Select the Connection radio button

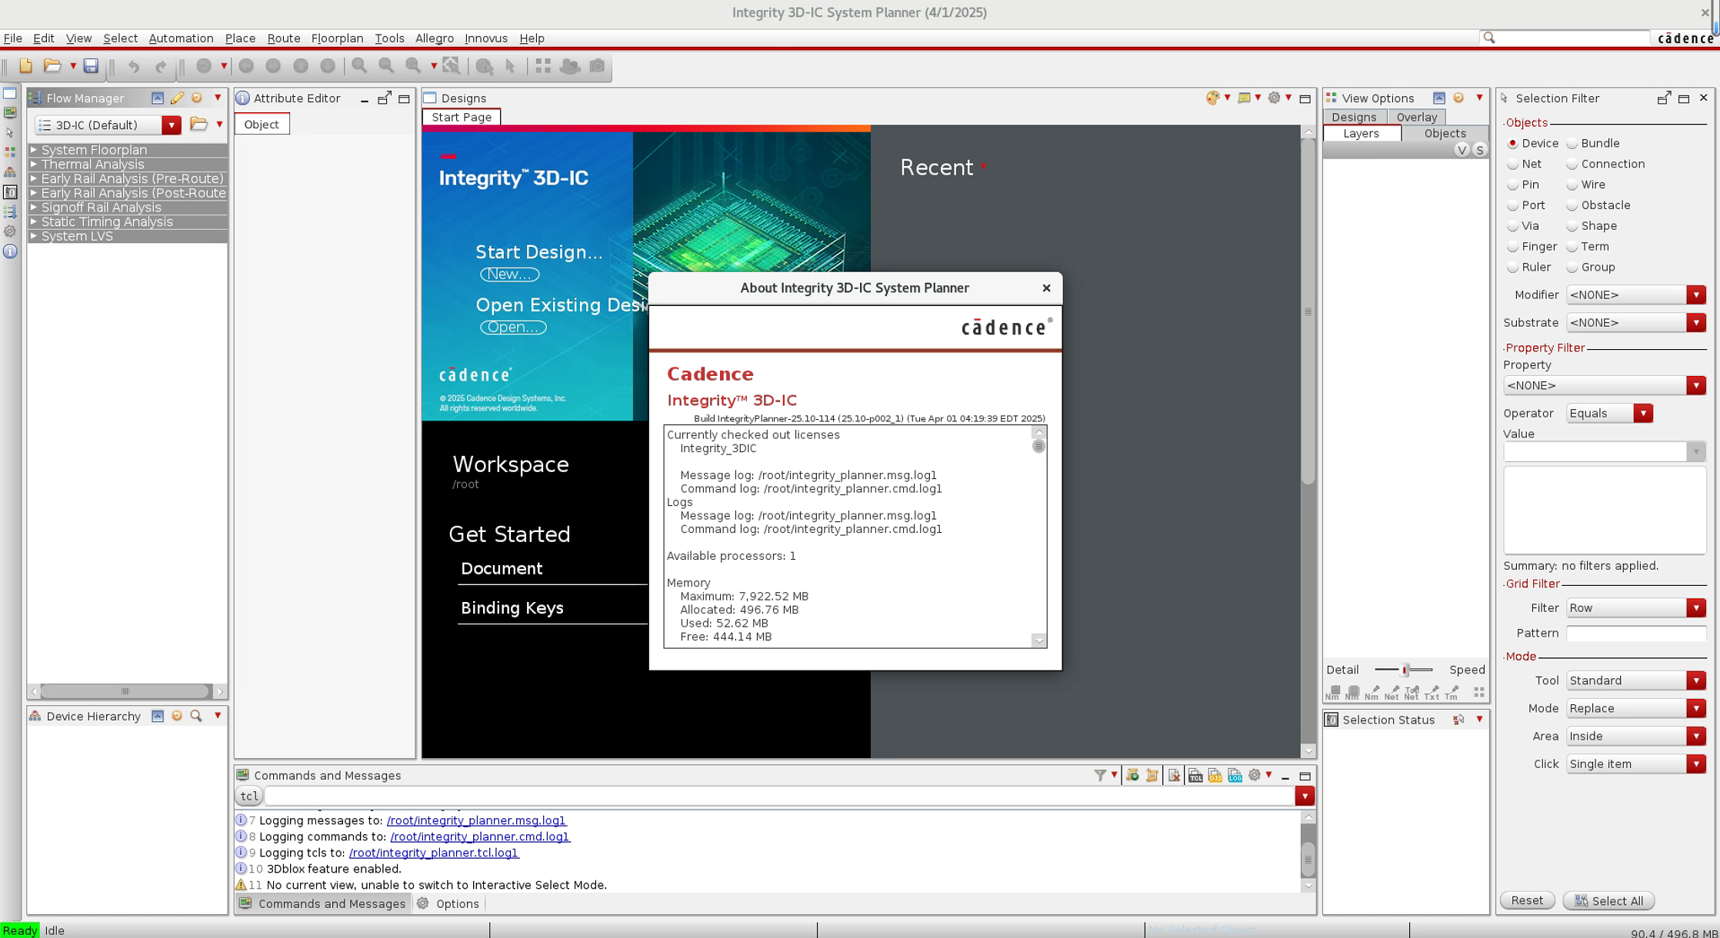tap(1572, 165)
